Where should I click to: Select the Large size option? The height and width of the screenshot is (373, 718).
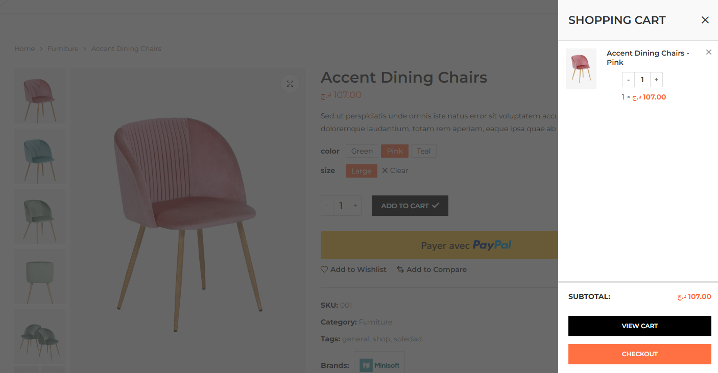361,171
